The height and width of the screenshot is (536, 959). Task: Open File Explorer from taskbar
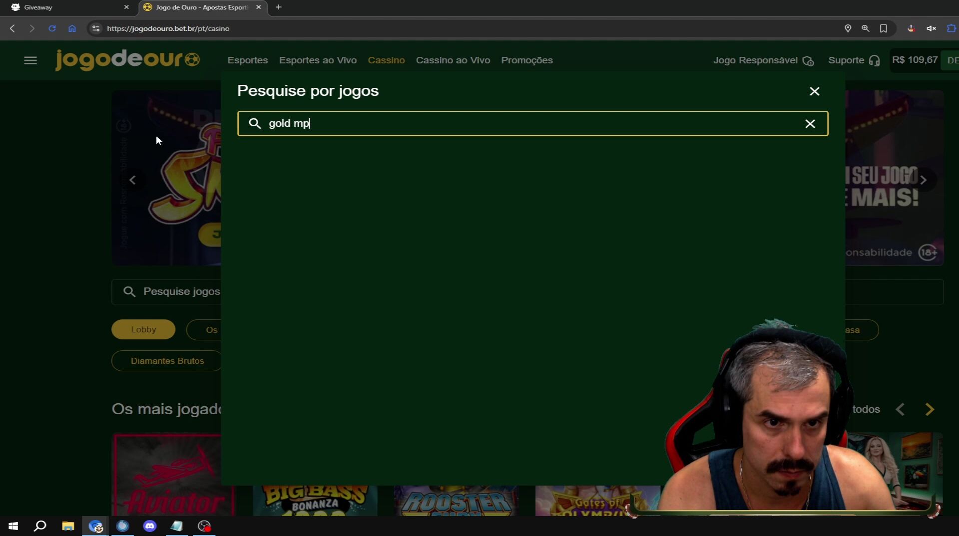68,526
